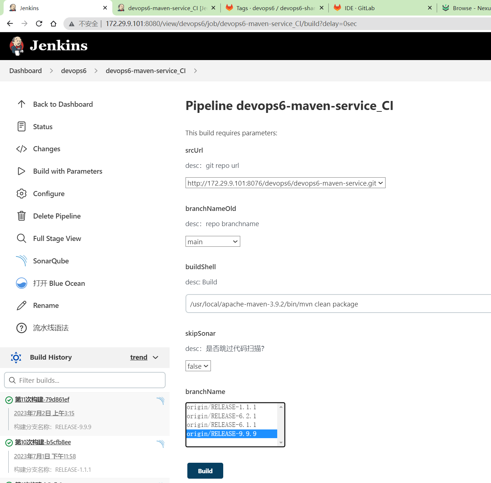Click the trend link in Build History

click(139, 357)
